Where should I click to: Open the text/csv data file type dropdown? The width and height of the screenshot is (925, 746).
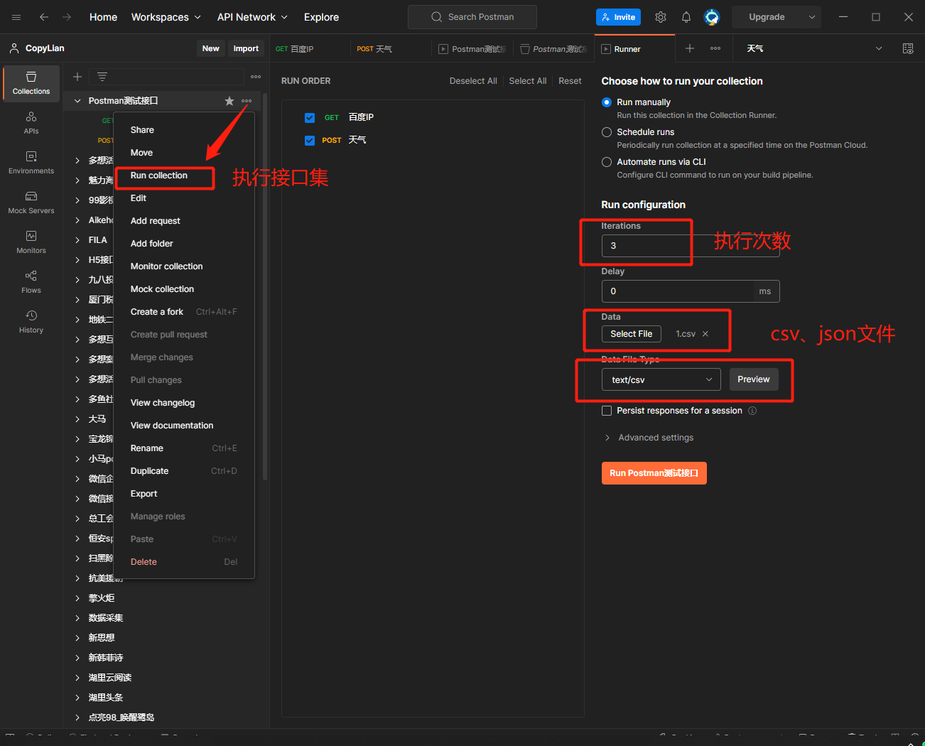pyautogui.click(x=661, y=379)
